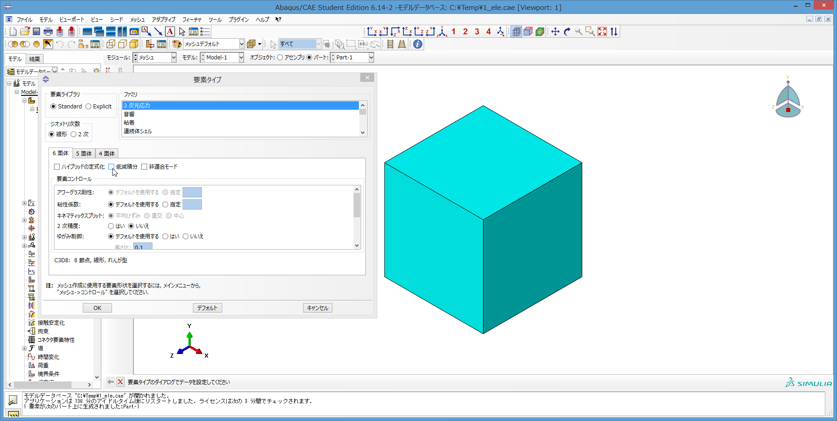Image resolution: width=837 pixels, height=421 pixels.
Task: Click the red X cancel procedure button
Action: pyautogui.click(x=121, y=382)
